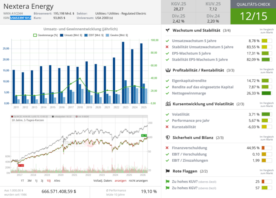Click the red cross for Stabilität Umsatzwachstum 5 Jahre
Screen dimensions: 276x198
[x=167, y=47]
